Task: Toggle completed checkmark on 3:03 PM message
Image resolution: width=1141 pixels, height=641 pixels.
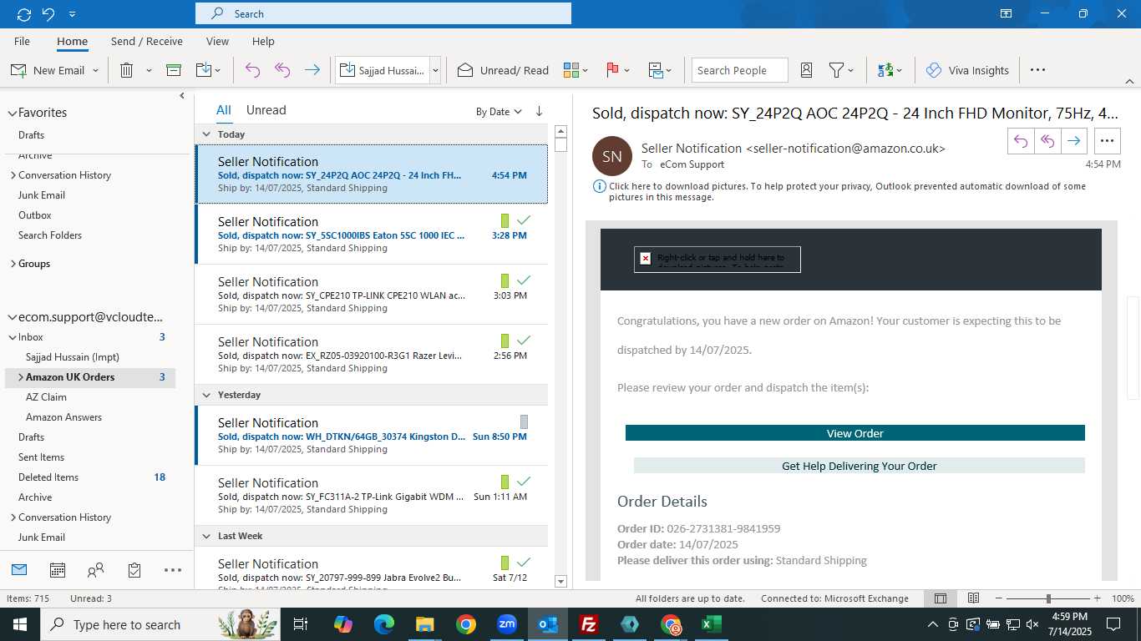Action: click(524, 280)
